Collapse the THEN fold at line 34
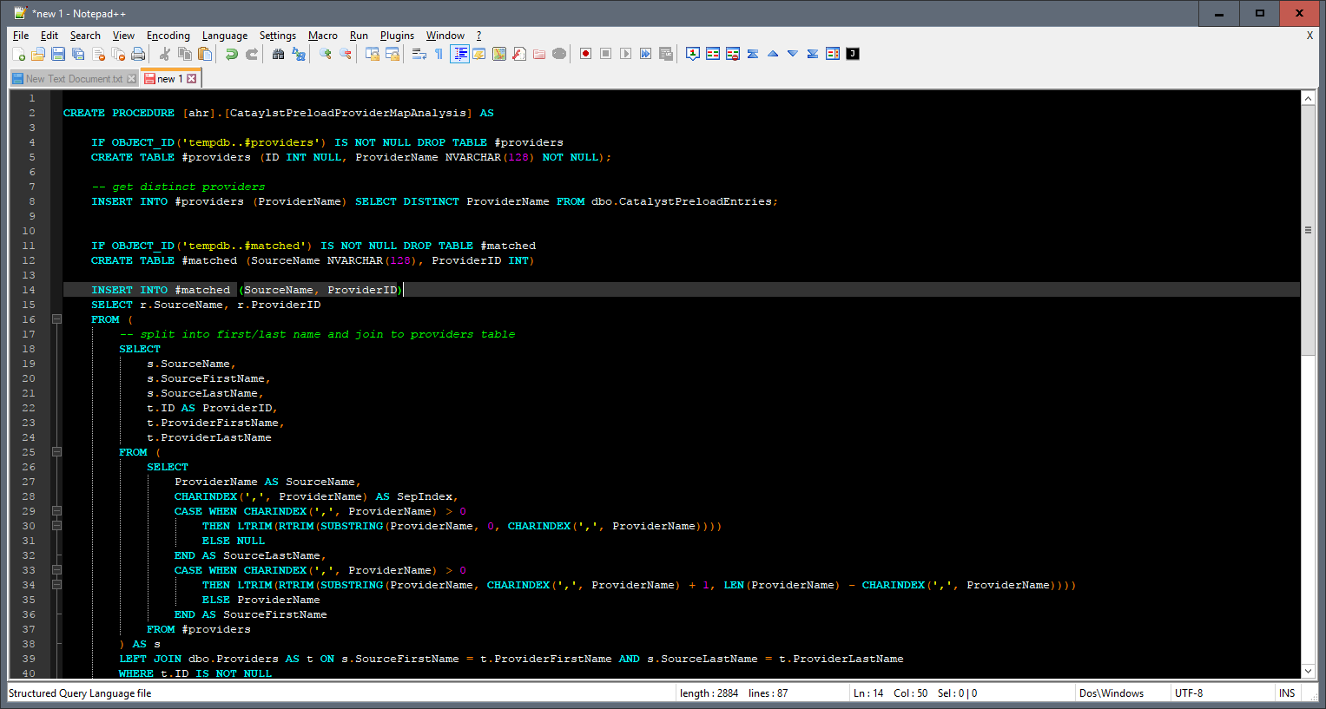The image size is (1326, 709). coord(56,585)
